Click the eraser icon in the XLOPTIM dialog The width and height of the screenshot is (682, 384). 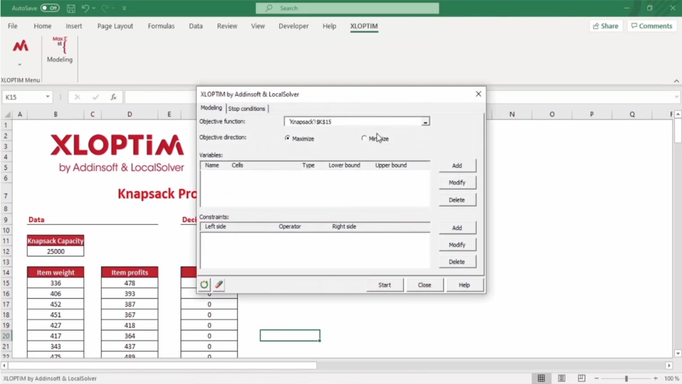pyautogui.click(x=219, y=285)
